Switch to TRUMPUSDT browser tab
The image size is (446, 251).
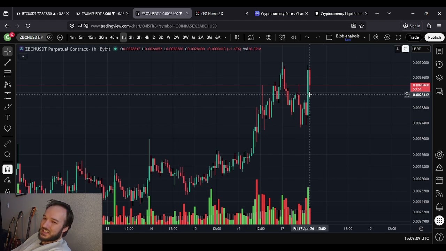102,14
